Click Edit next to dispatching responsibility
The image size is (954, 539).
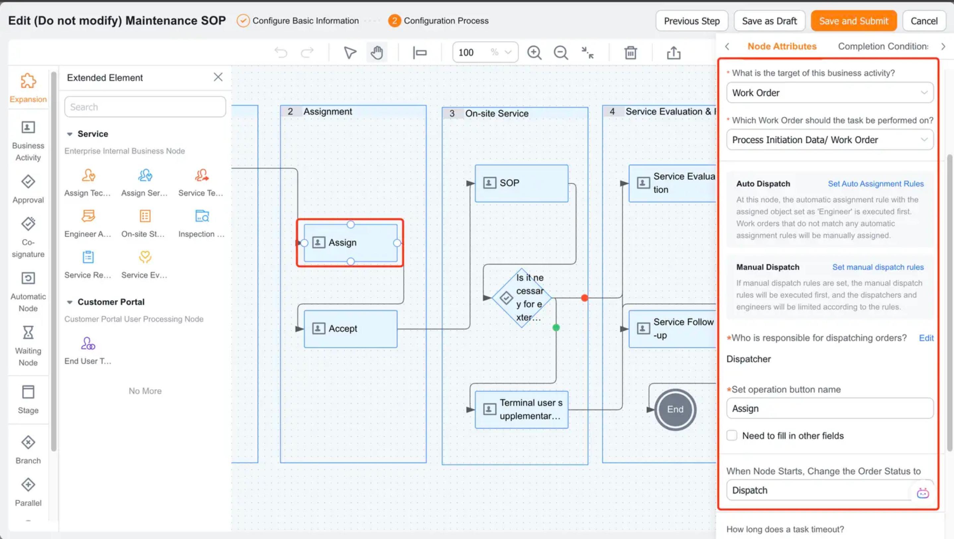926,338
